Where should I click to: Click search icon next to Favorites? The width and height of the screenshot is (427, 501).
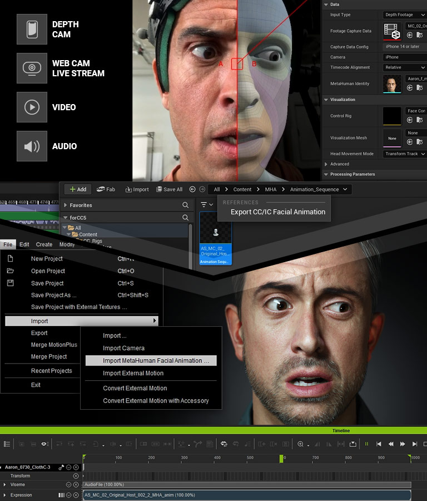click(186, 205)
